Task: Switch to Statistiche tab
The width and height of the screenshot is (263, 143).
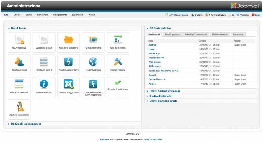Action: (238, 35)
